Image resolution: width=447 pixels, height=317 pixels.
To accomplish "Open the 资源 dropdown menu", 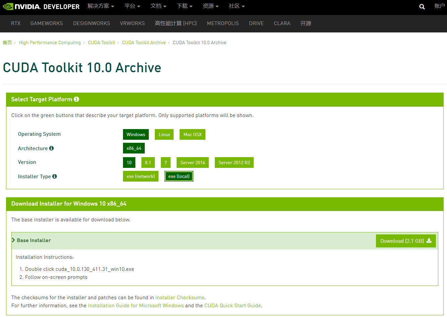I will click(x=211, y=6).
